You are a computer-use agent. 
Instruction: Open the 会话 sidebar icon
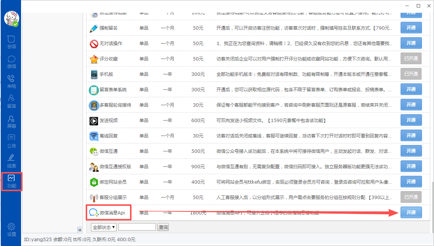point(11,42)
